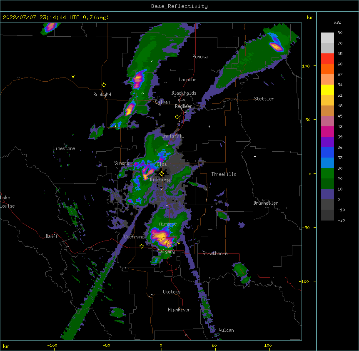Click the 50 tick on bottom axis
This screenshot has width=359, height=351.
click(x=214, y=345)
